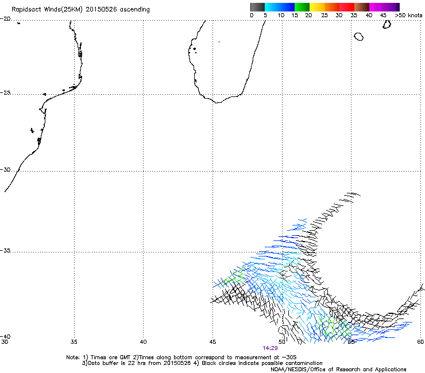Click the legend tick label '10'

pos(281,15)
